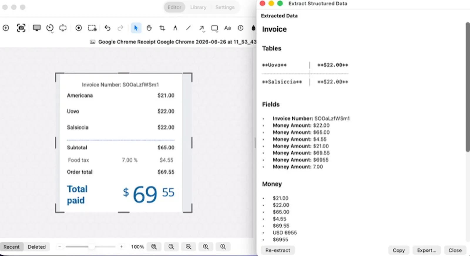The height and width of the screenshot is (256, 470).
Task: Click the bottom-right crop corner handle
Action: pyautogui.click(x=188, y=208)
